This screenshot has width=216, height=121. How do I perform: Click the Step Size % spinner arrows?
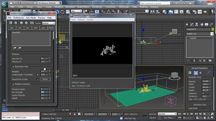pos(50,58)
